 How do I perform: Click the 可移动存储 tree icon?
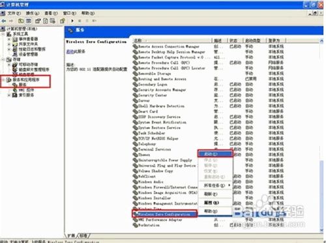pyautogui.click(x=15, y=64)
